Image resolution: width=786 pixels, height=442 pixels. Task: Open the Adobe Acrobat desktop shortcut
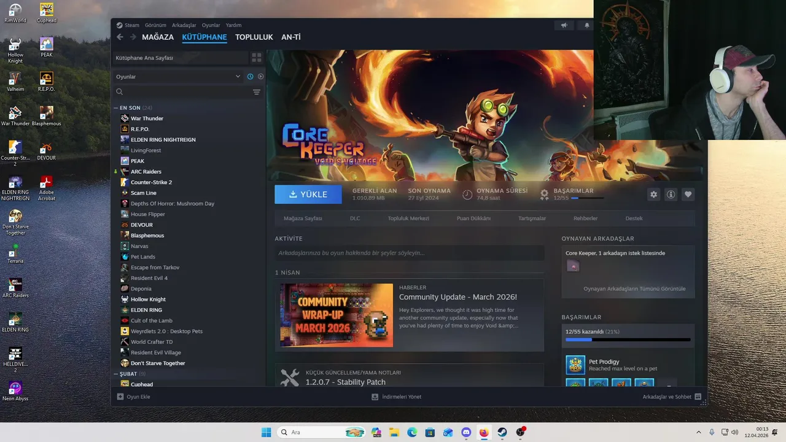[x=47, y=189]
